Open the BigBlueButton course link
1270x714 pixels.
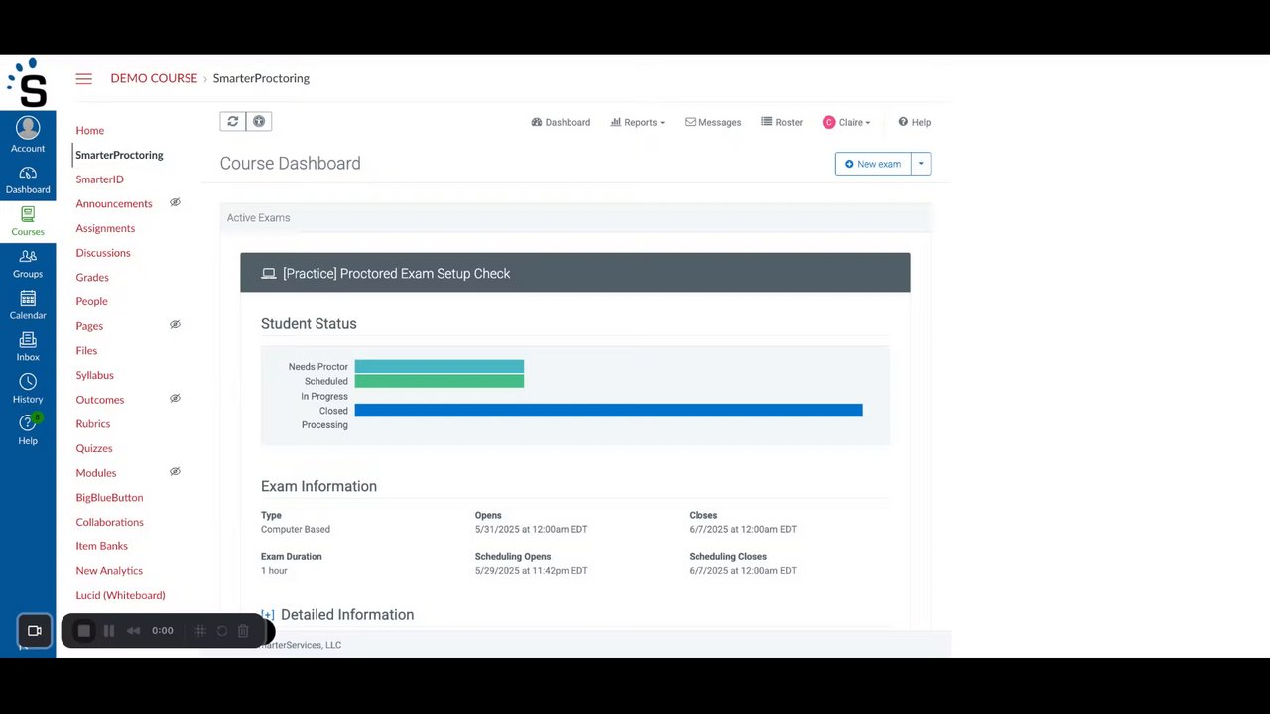coord(109,497)
